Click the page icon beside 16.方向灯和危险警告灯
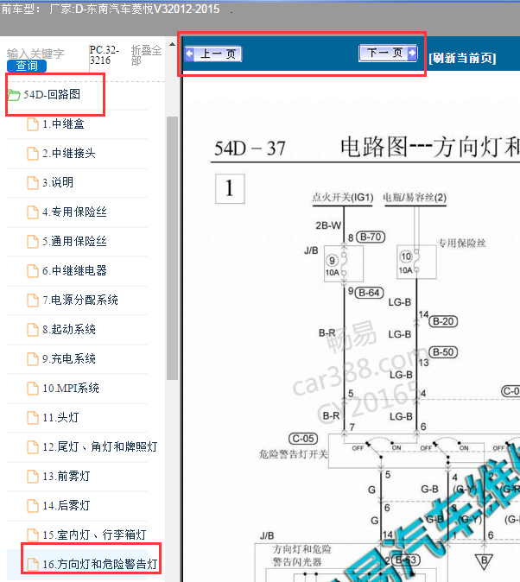 click(33, 565)
